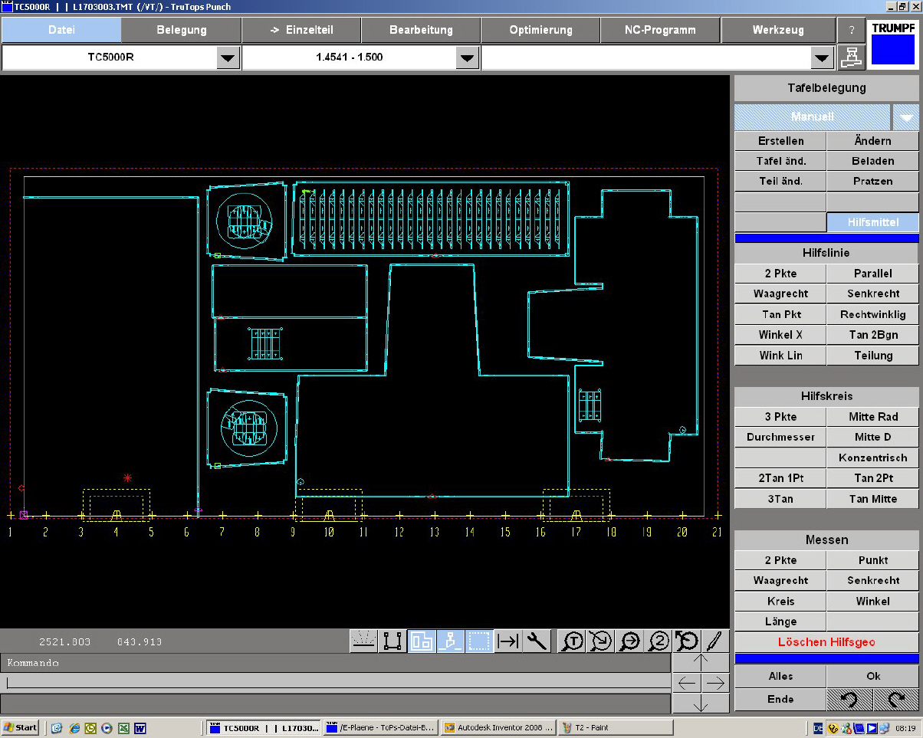Viewport: 923px width, 738px height.
Task: Switch to the NC-Programm tab
Action: click(x=660, y=30)
